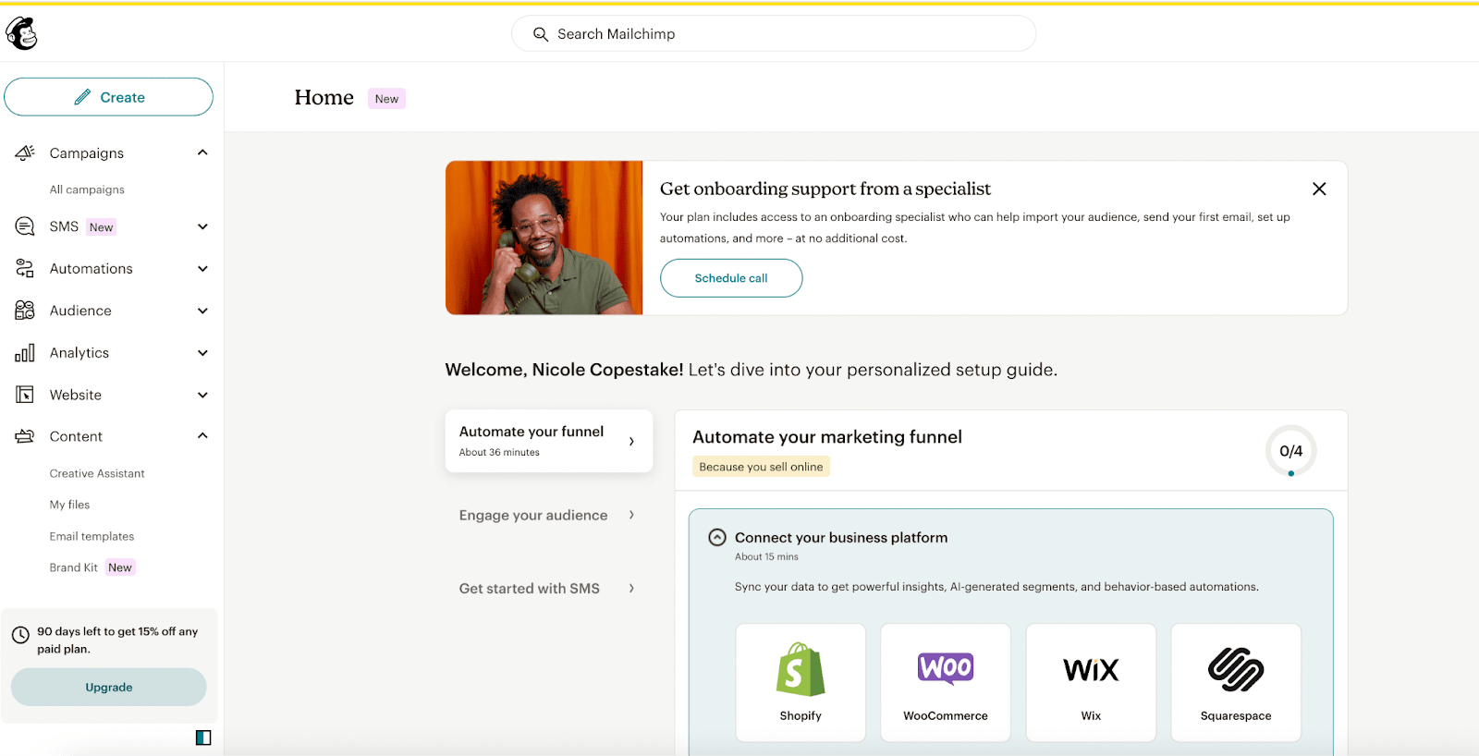
Task: Click the Search Mailchimp field
Action: click(x=774, y=33)
